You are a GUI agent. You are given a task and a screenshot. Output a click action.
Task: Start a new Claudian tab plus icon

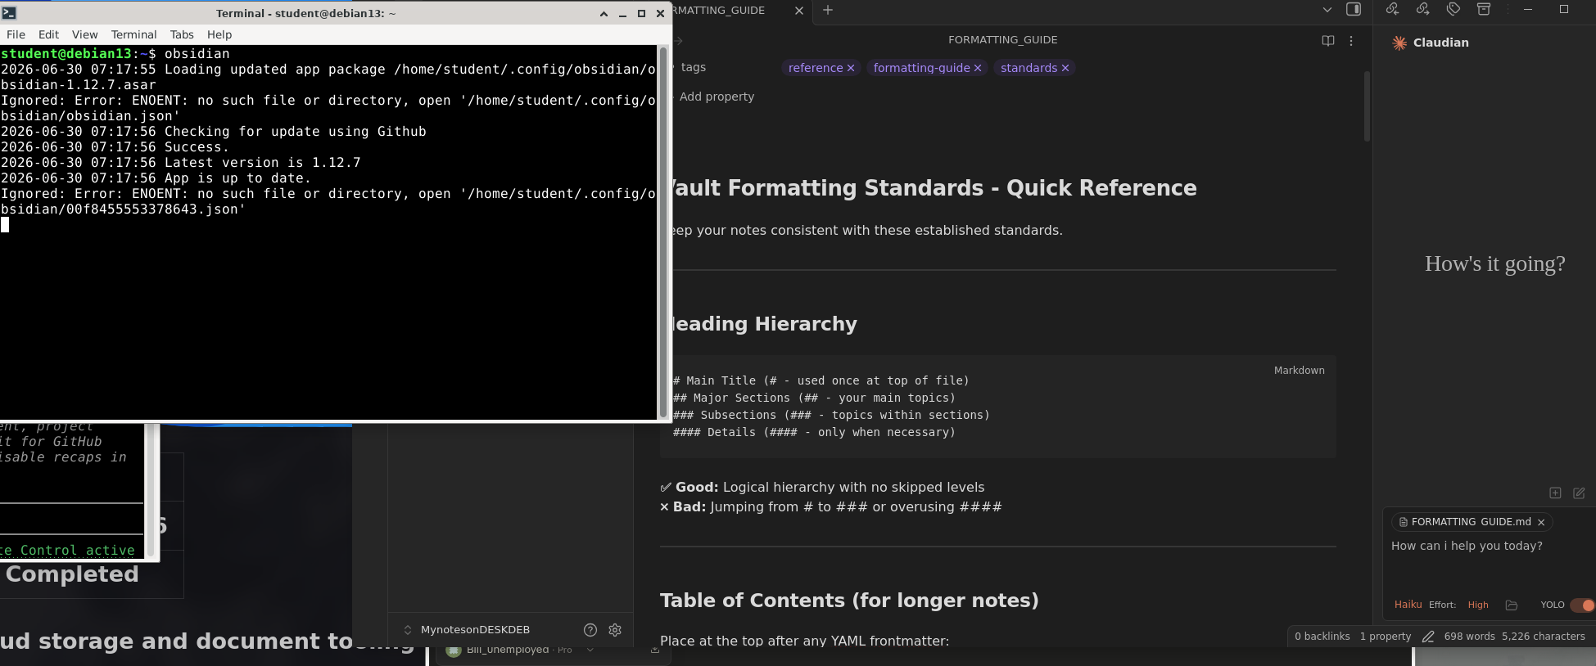(x=1555, y=493)
